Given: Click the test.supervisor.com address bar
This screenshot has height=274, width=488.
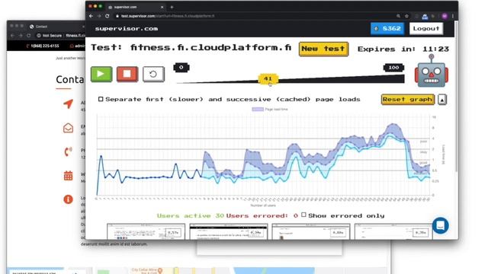Looking at the screenshot, I should pyautogui.click(x=254, y=16).
